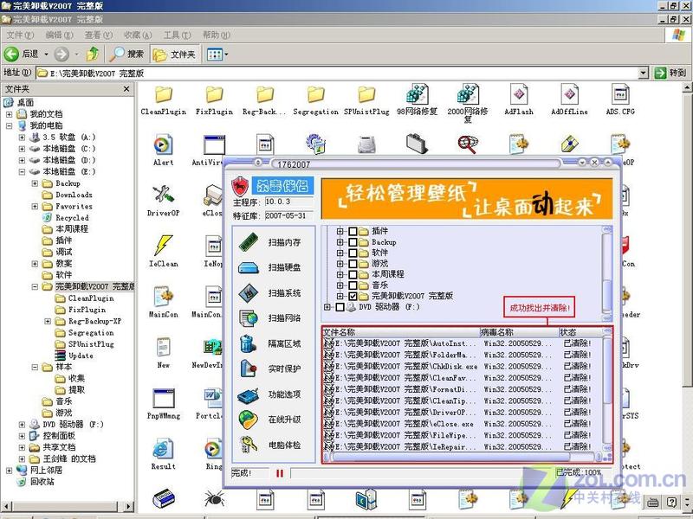Click the real-time protection icon

pos(249,369)
